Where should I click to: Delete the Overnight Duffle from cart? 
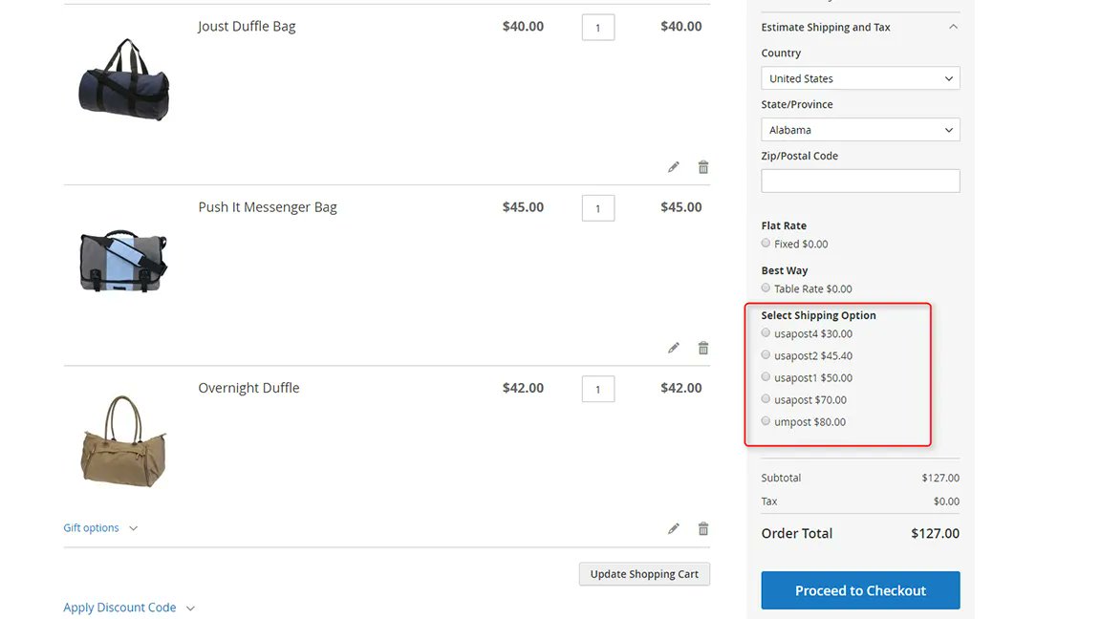702,527
